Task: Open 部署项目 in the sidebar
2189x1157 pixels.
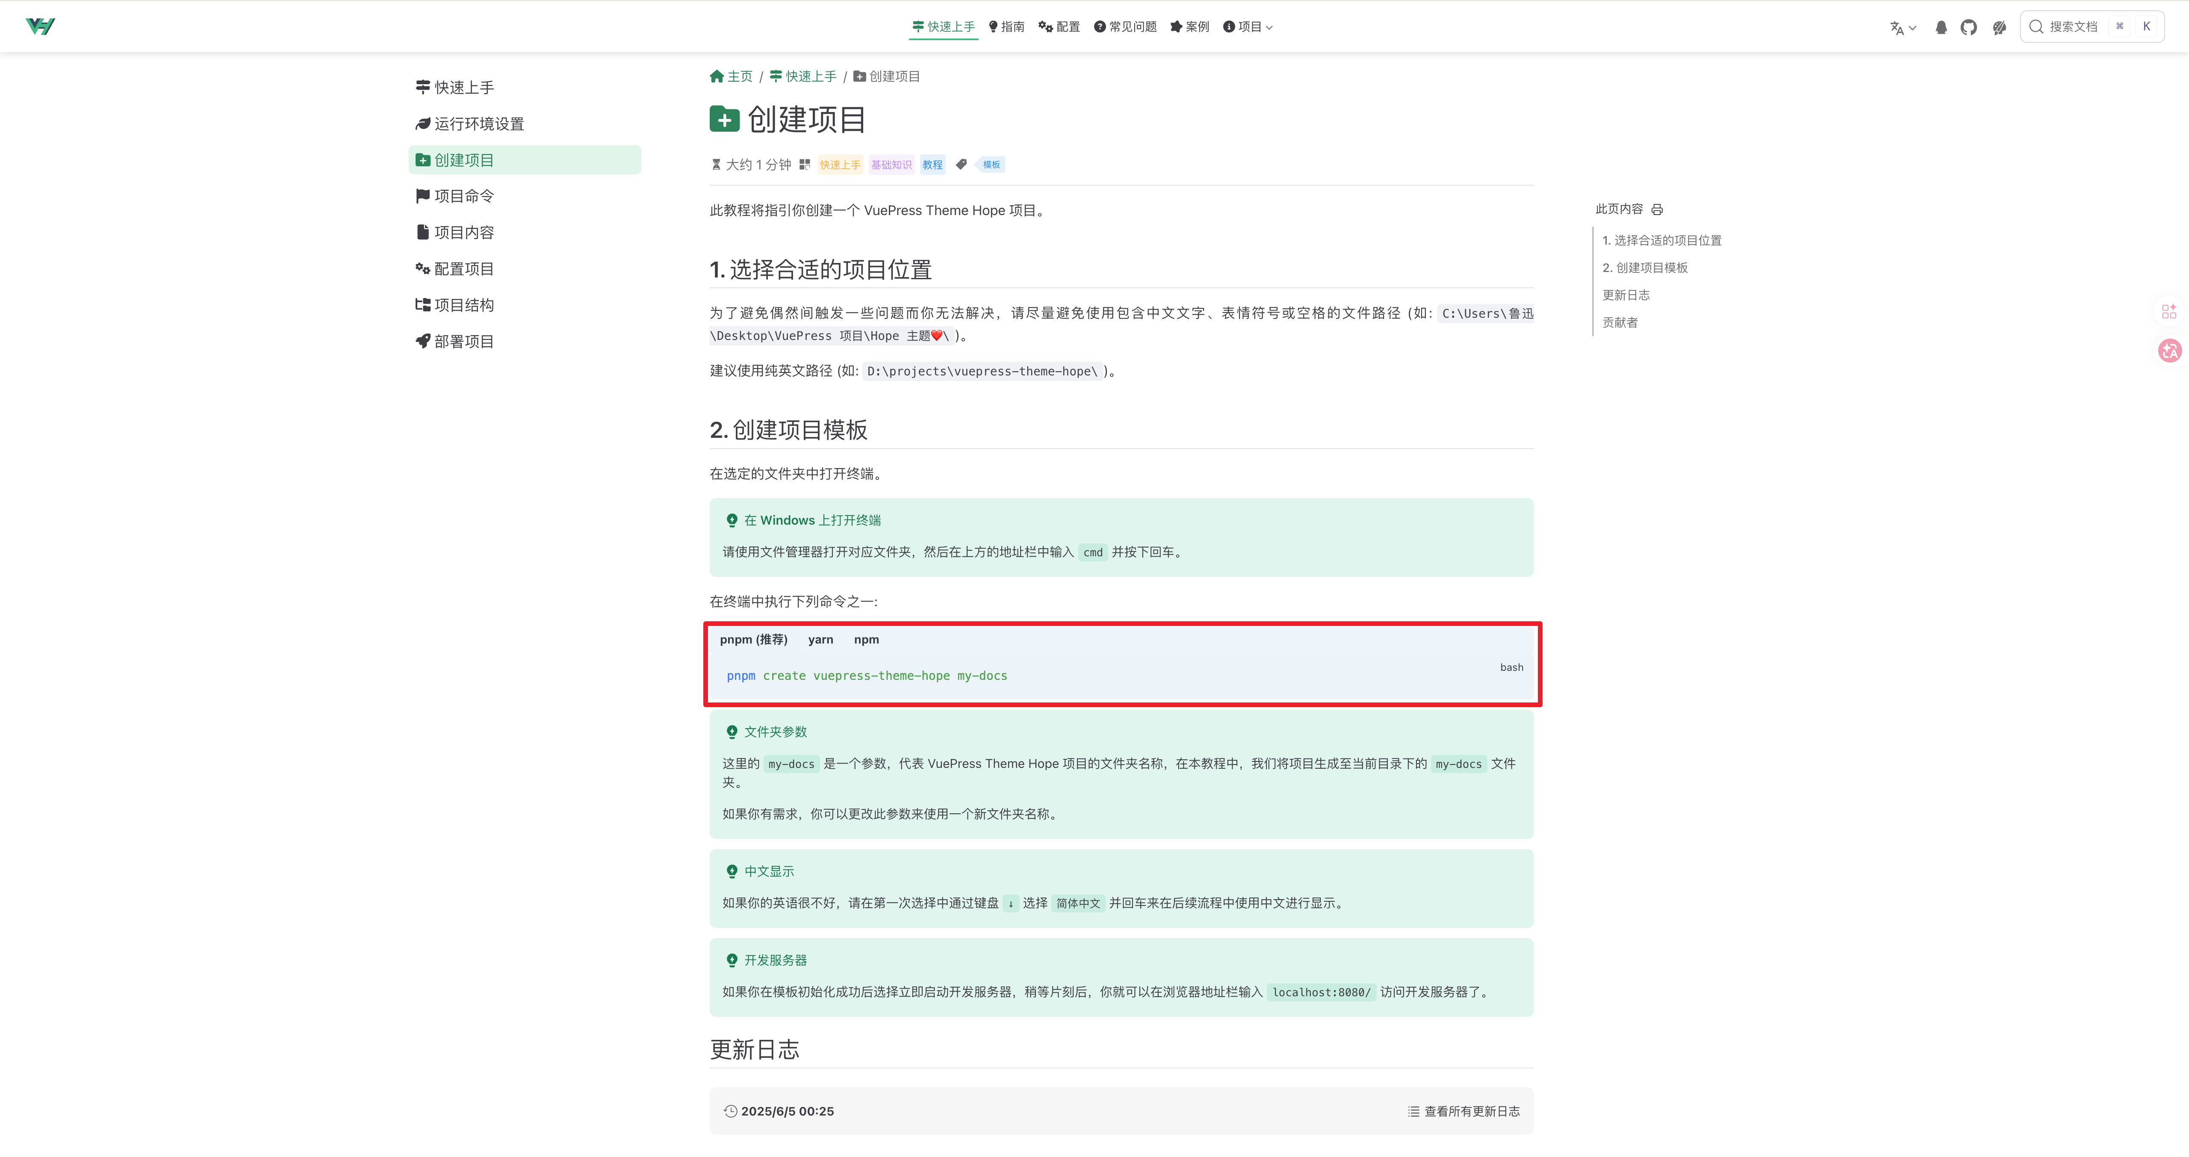Action: (524, 342)
